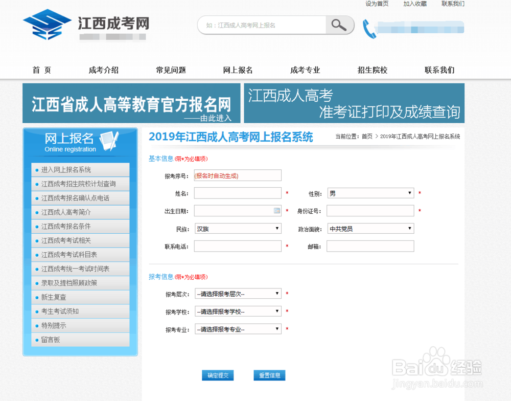Open 江西成考统一考试时间表 sidebar link
The width and height of the screenshot is (511, 401).
coord(80,269)
